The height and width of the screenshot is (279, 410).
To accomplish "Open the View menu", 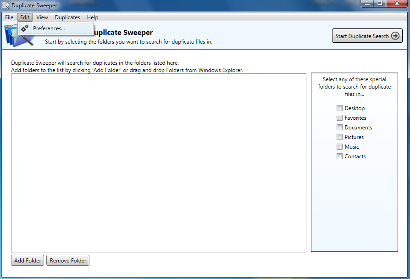I will click(x=42, y=17).
